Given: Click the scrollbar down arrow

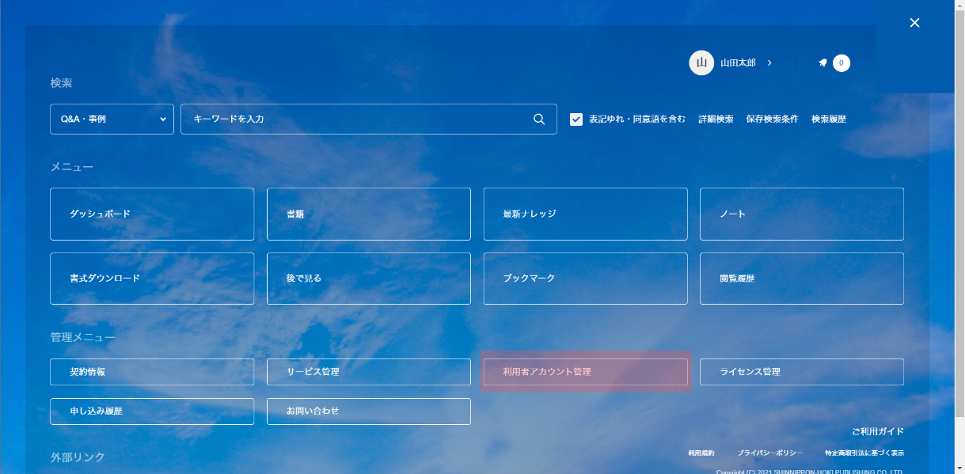Looking at the screenshot, I should pos(959,468).
